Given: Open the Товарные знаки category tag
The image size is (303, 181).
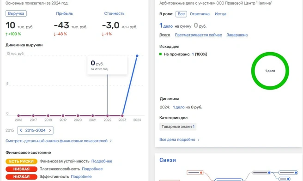Looking at the screenshot, I should (x=178, y=127).
